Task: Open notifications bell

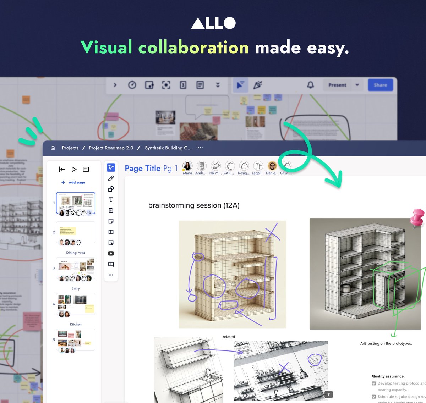Action: pos(310,85)
